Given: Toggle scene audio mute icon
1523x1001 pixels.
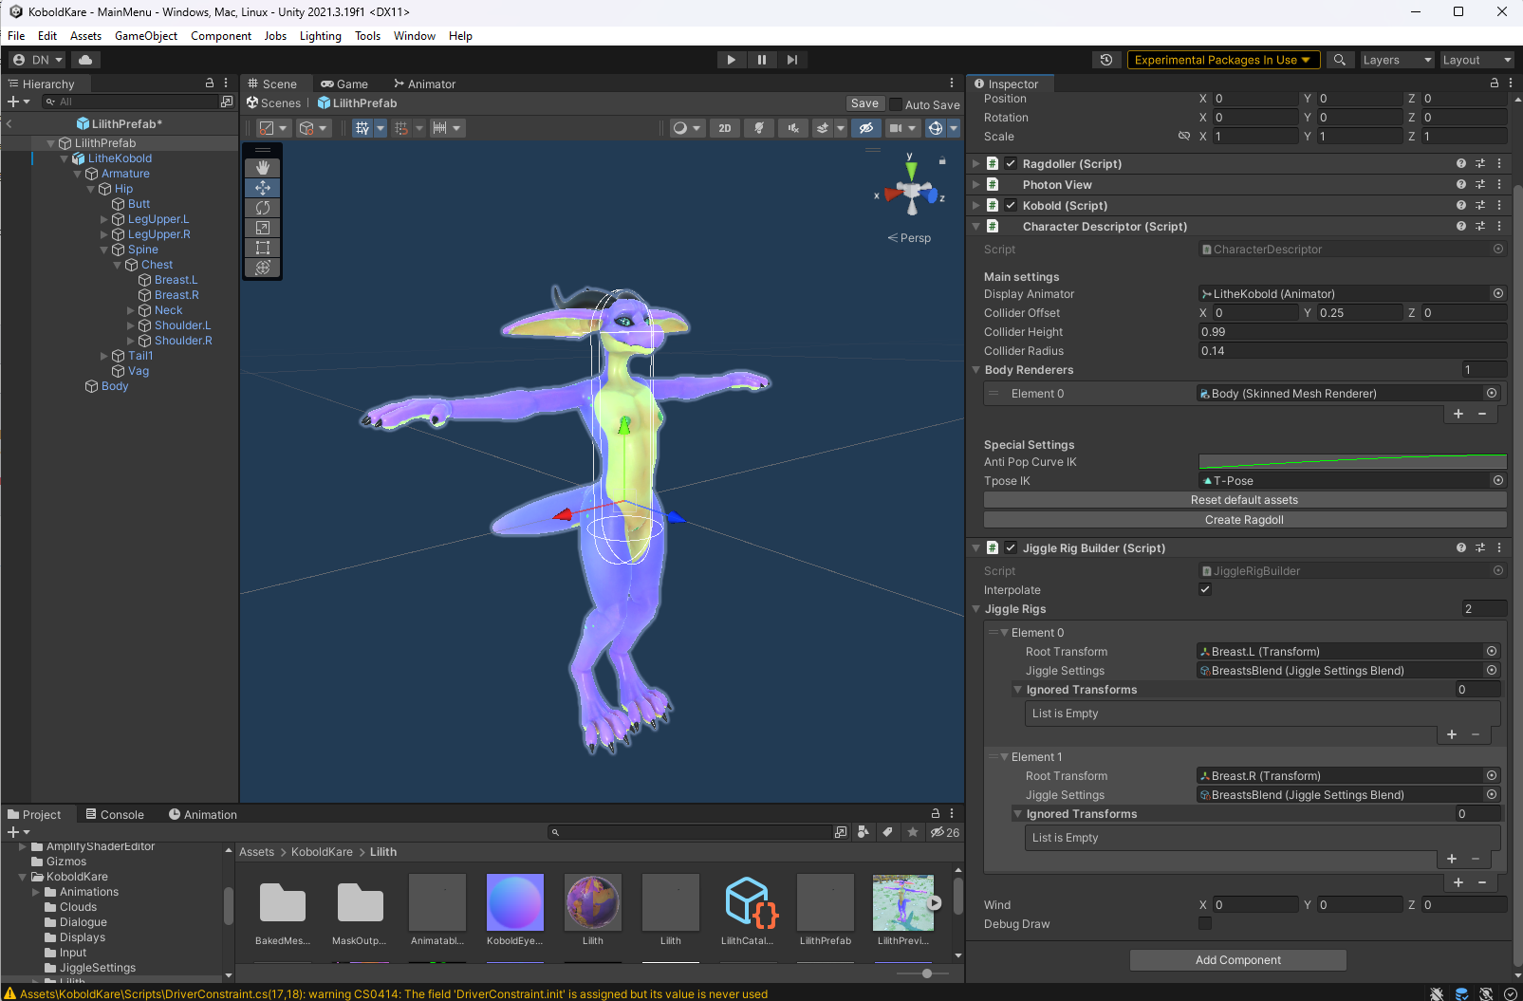Looking at the screenshot, I should (793, 128).
